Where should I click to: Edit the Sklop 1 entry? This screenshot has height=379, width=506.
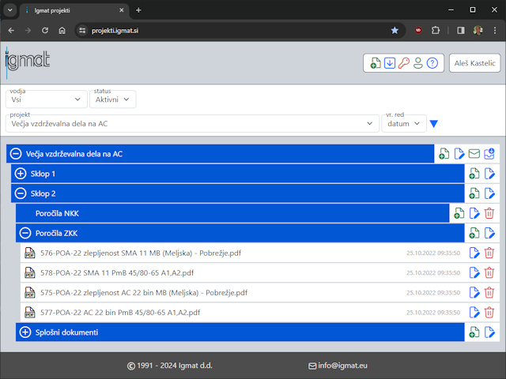pos(489,174)
